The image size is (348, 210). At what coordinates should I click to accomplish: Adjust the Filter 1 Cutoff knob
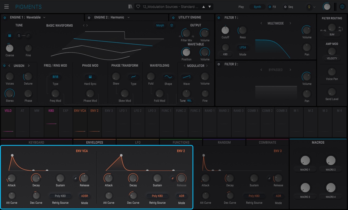click(225, 30)
